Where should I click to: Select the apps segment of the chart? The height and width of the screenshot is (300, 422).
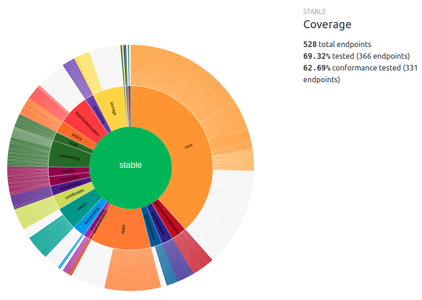tap(124, 229)
